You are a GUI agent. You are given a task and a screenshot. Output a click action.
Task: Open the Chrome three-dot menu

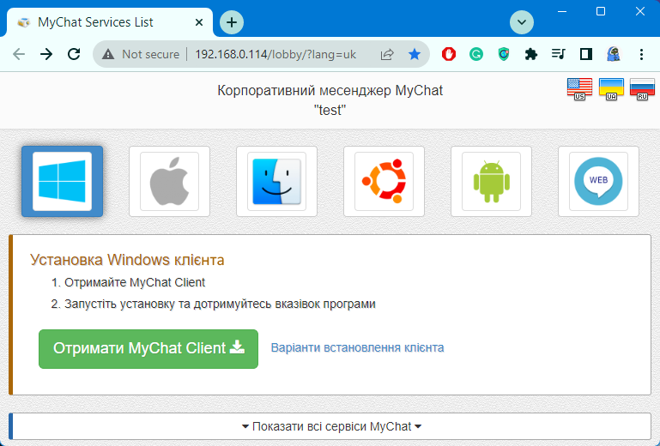click(x=642, y=54)
